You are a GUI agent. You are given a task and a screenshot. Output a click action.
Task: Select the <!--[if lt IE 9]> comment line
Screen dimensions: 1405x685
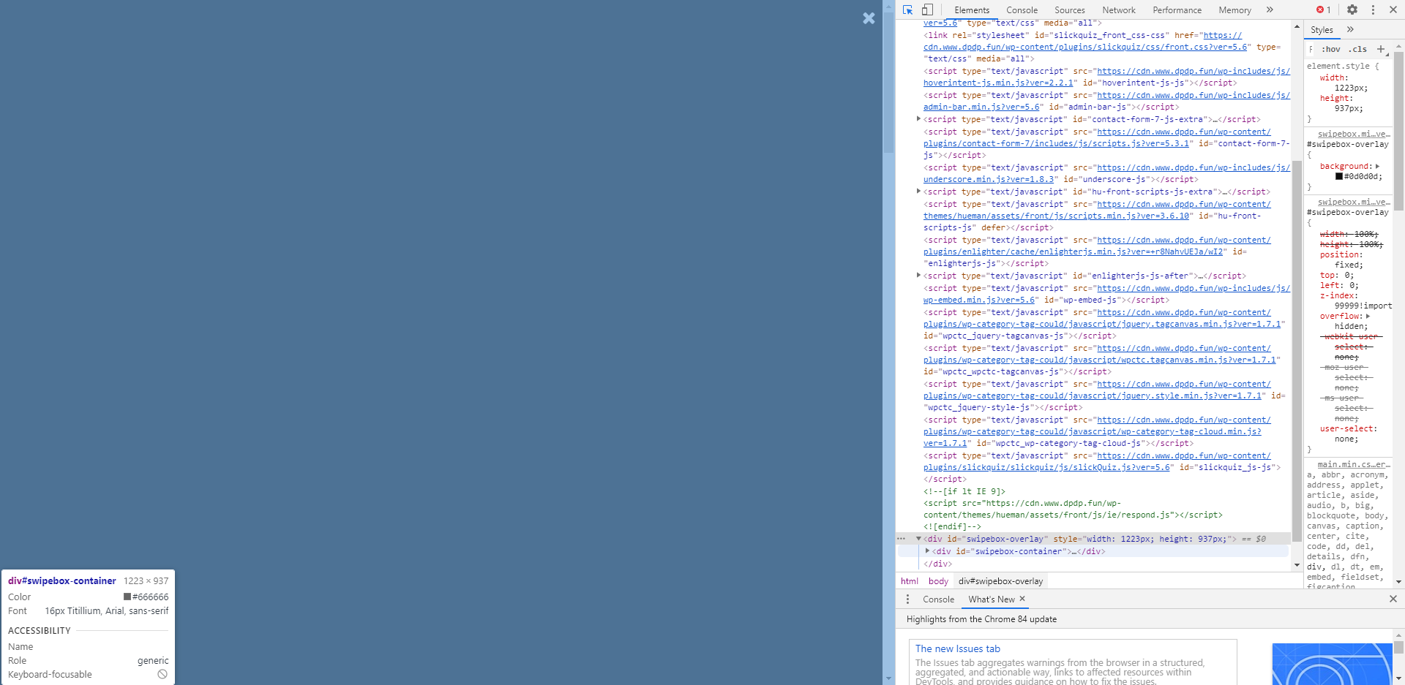(x=964, y=491)
